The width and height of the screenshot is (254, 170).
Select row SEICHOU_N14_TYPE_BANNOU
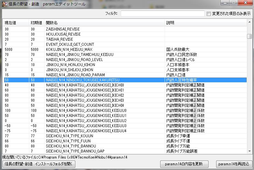click(x=125, y=146)
